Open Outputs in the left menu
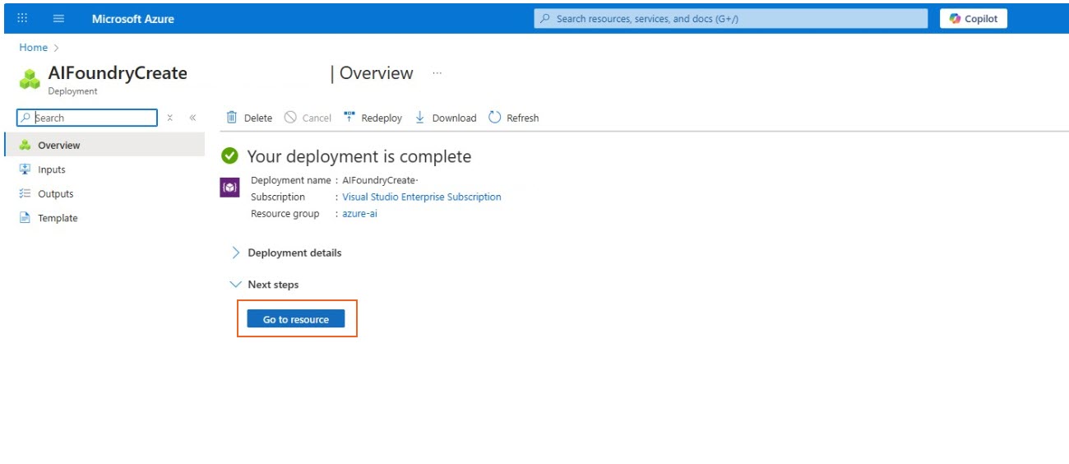This screenshot has height=464, width=1069. click(x=55, y=194)
